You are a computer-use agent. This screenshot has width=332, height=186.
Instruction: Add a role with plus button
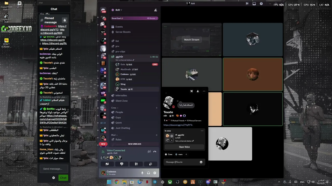(x=186, y=154)
